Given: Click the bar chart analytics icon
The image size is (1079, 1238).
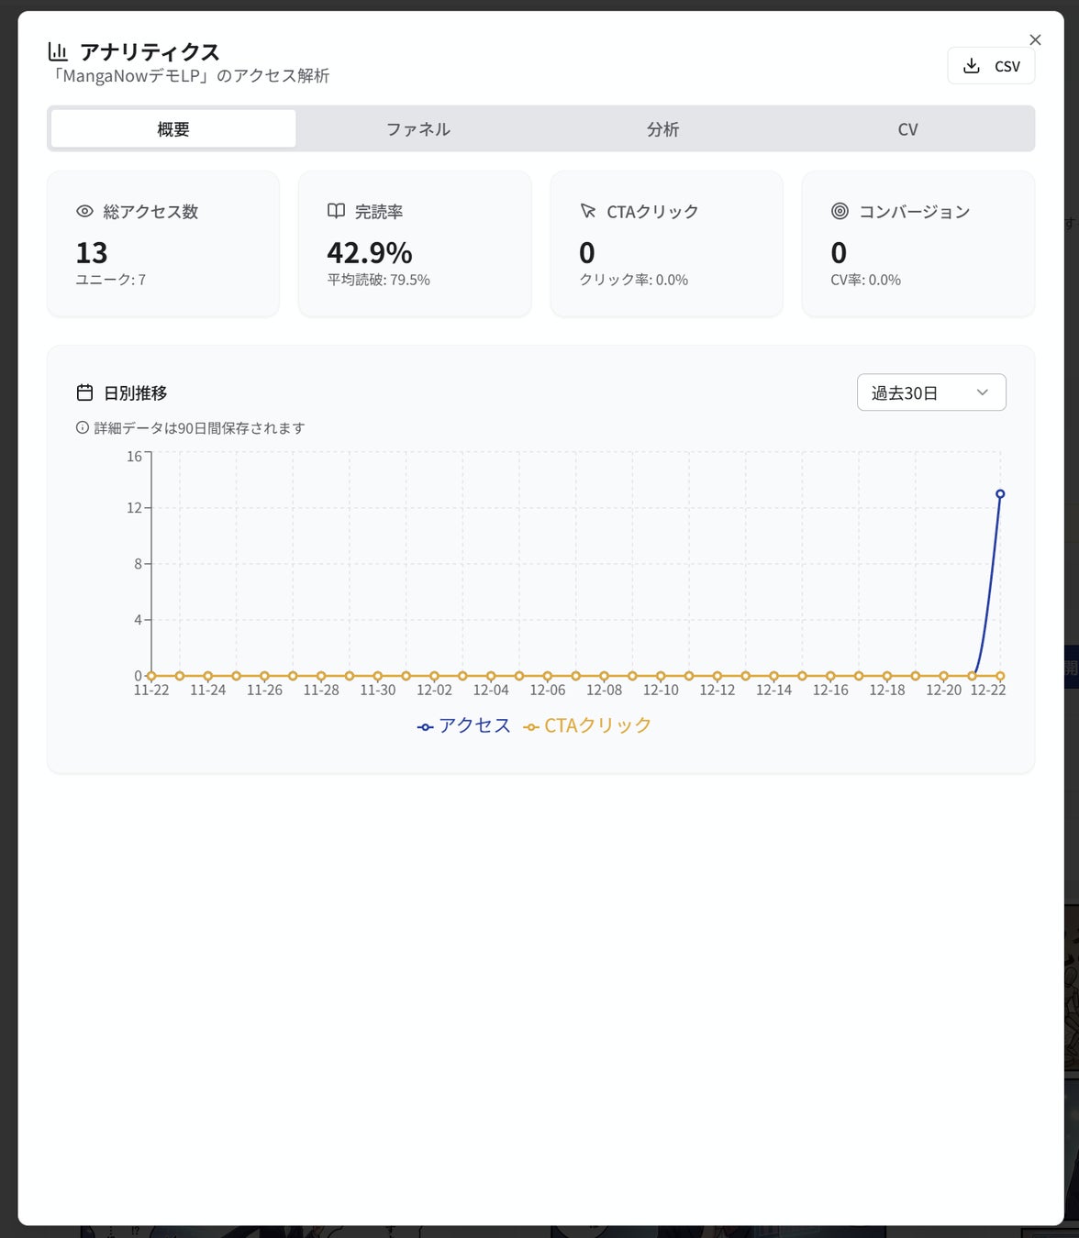Looking at the screenshot, I should coord(58,51).
